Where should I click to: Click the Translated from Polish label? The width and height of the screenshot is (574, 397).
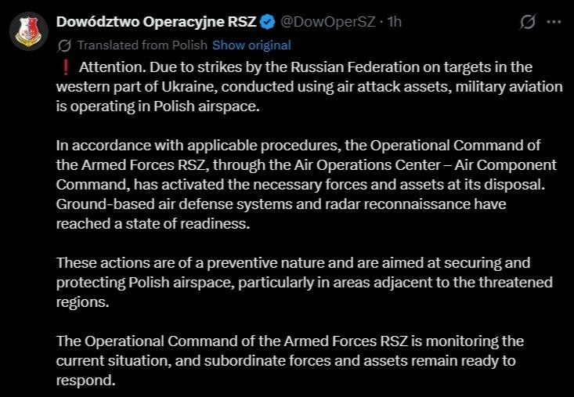143,45
